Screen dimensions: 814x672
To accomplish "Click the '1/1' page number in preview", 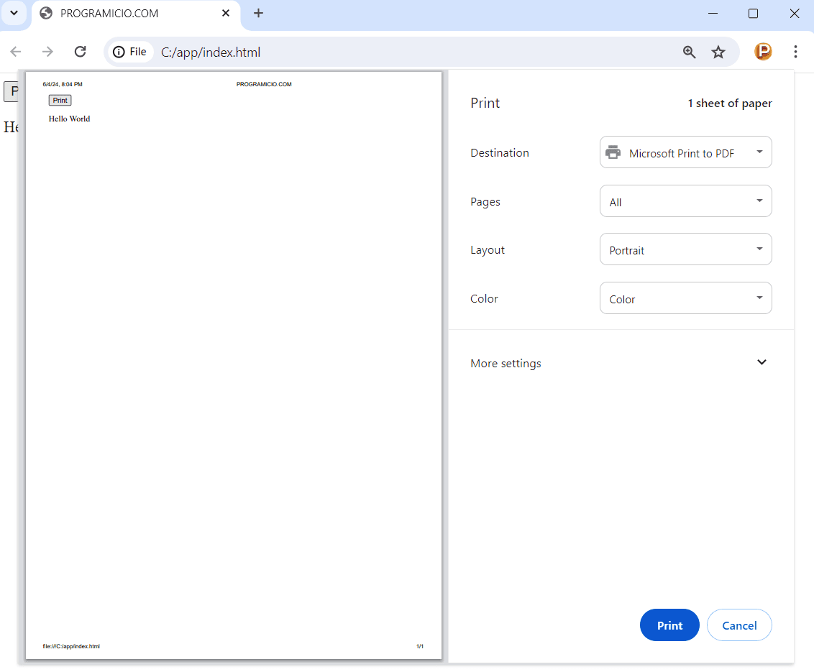I will [x=419, y=646].
